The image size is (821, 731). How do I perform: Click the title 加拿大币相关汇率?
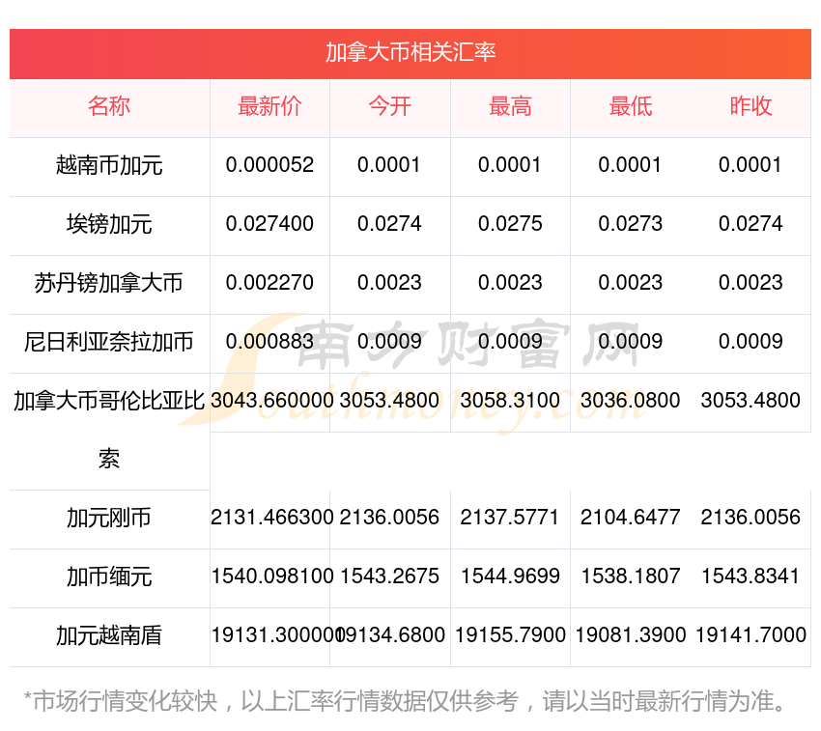coord(410,53)
